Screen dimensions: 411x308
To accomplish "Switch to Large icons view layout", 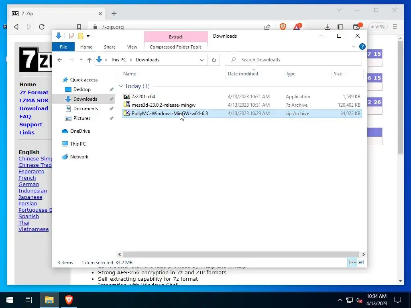I will coord(361,262).
